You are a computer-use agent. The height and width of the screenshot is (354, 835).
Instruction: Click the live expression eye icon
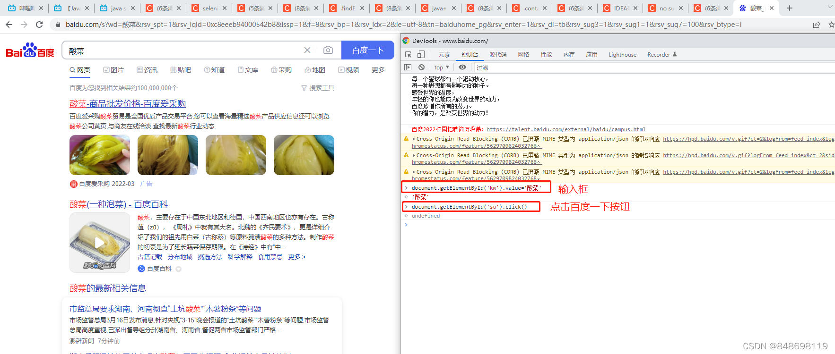(x=462, y=67)
